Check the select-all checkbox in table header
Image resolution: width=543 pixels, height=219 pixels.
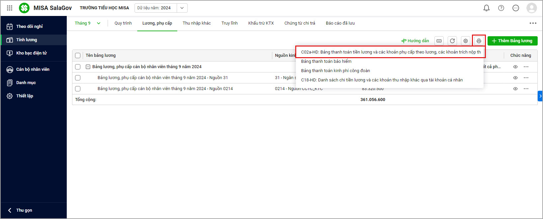tap(78, 55)
